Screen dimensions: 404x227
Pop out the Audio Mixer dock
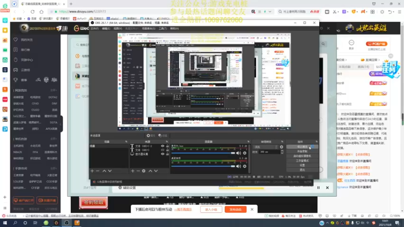pyautogui.click(x=248, y=142)
